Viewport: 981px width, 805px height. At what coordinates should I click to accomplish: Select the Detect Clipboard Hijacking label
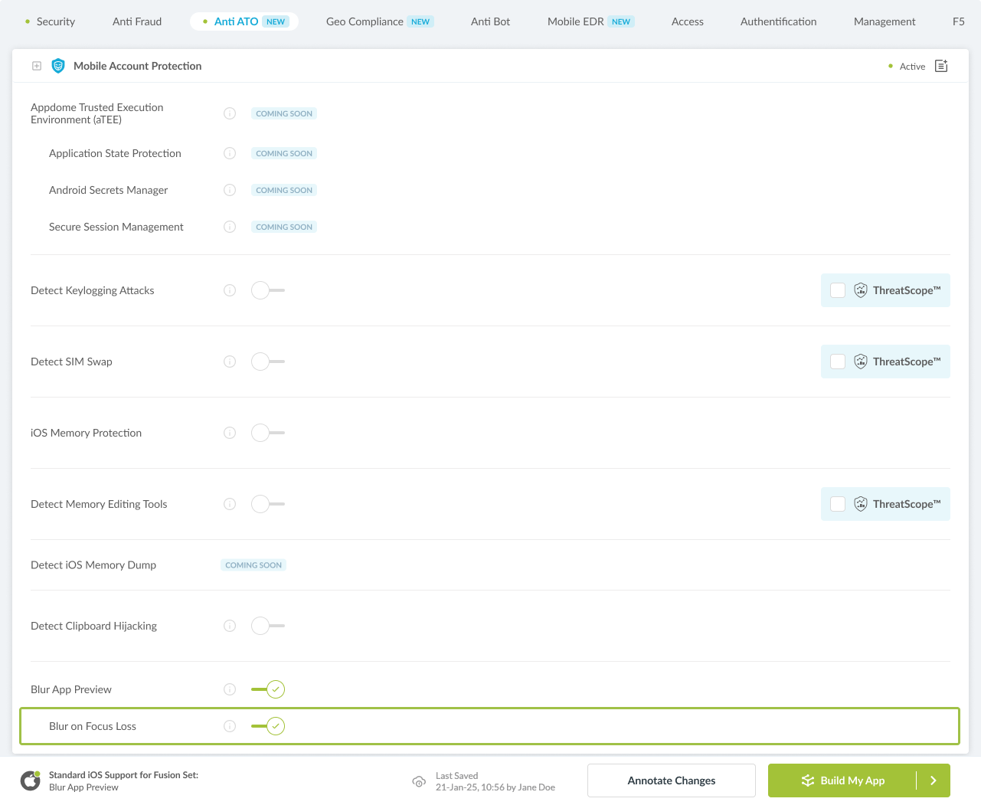pos(93,626)
